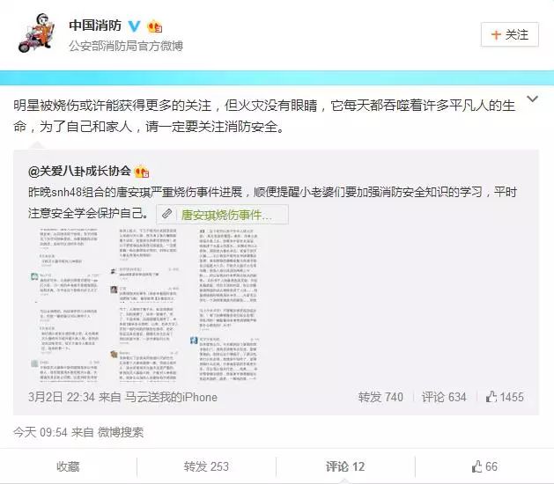The height and width of the screenshot is (484, 554).
Task: Follow 中国消防 with the 关注 button
Action: tap(509, 34)
